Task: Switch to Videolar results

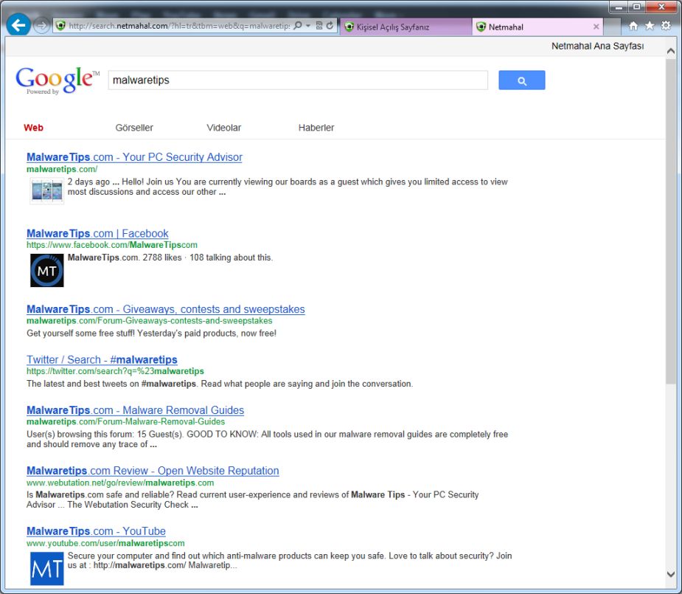Action: point(223,128)
